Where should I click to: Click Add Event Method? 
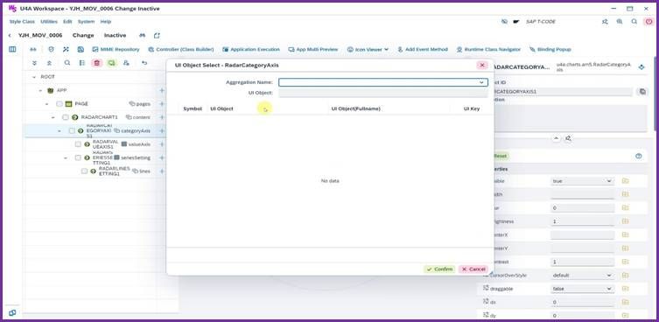423,49
